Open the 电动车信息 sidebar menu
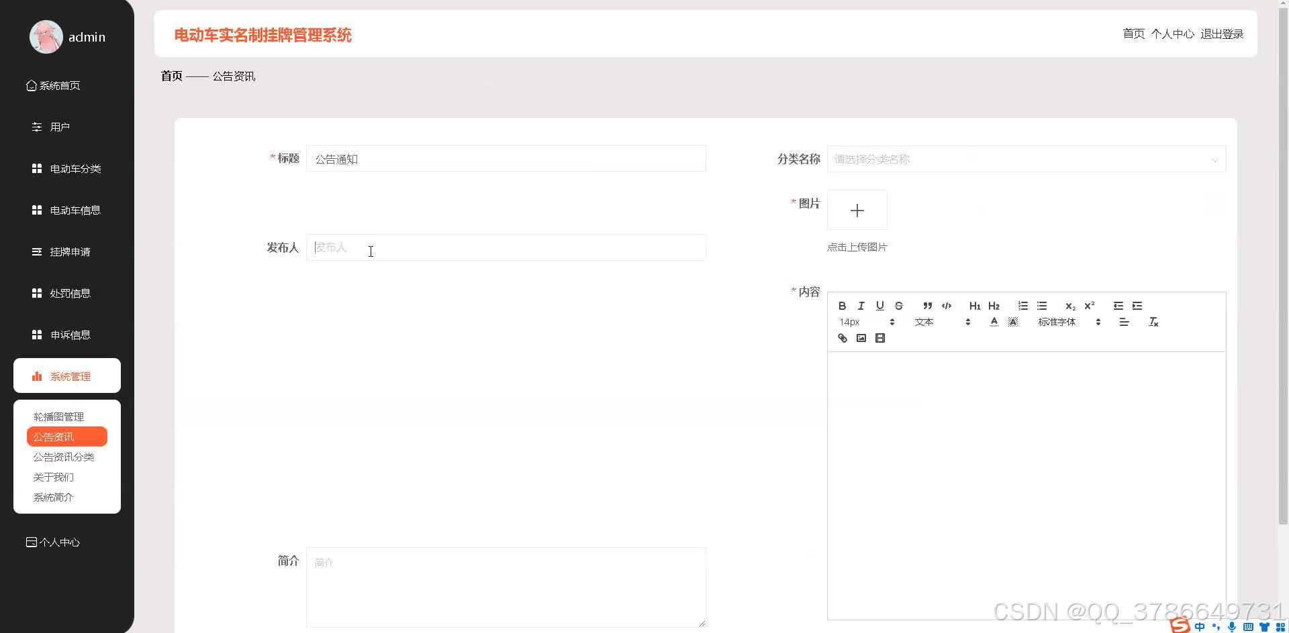This screenshot has width=1289, height=633. pos(67,210)
